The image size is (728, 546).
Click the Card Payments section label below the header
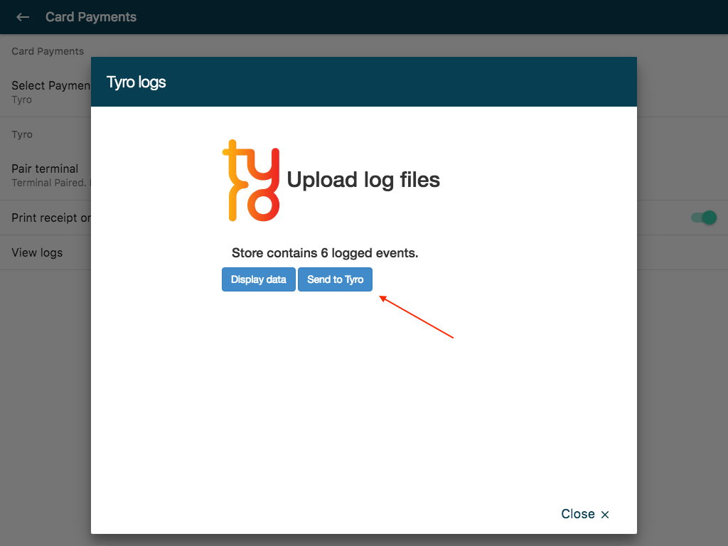pos(48,51)
